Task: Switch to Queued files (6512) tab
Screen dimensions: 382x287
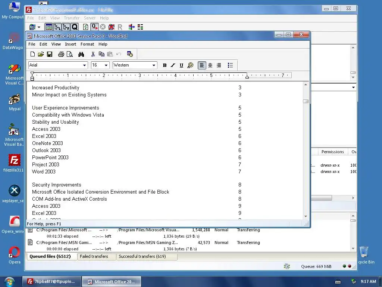Action: [x=51, y=256]
